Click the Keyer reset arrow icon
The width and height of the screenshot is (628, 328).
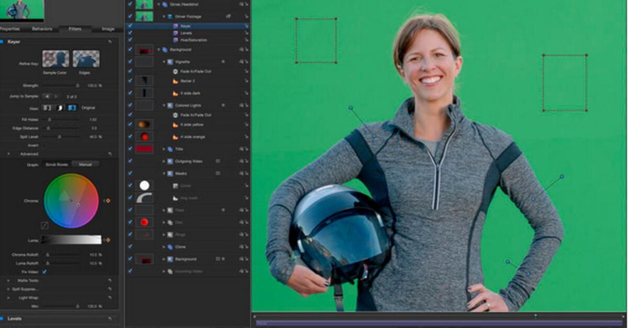point(110,41)
